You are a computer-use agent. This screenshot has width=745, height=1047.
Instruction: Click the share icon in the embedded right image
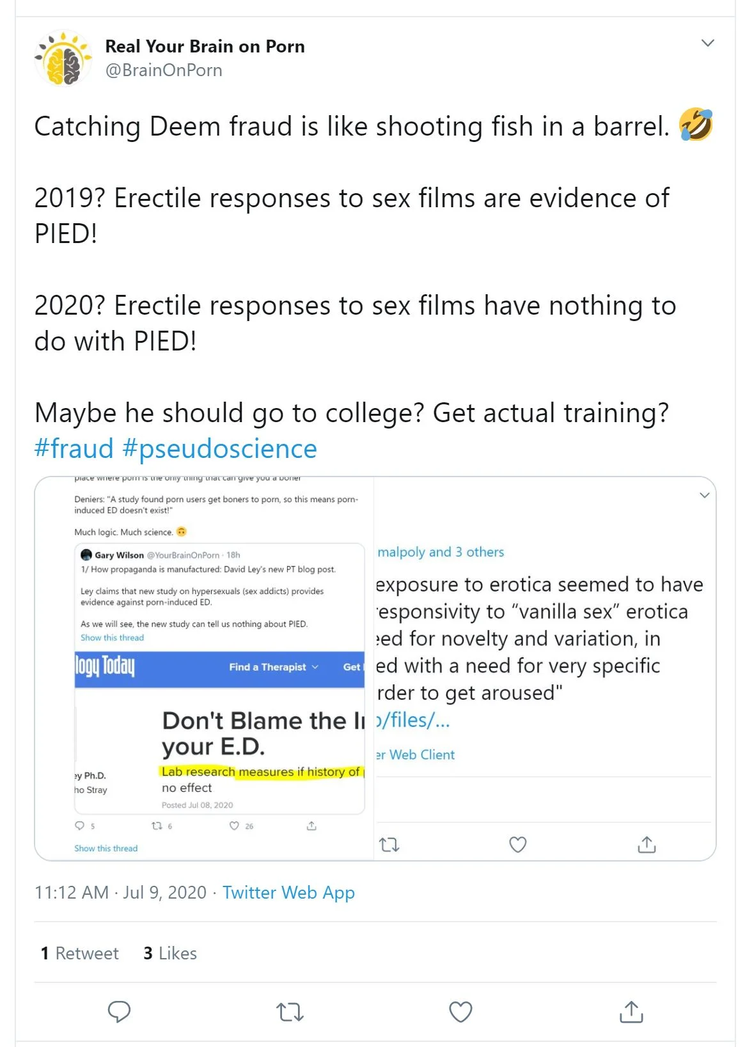click(647, 845)
